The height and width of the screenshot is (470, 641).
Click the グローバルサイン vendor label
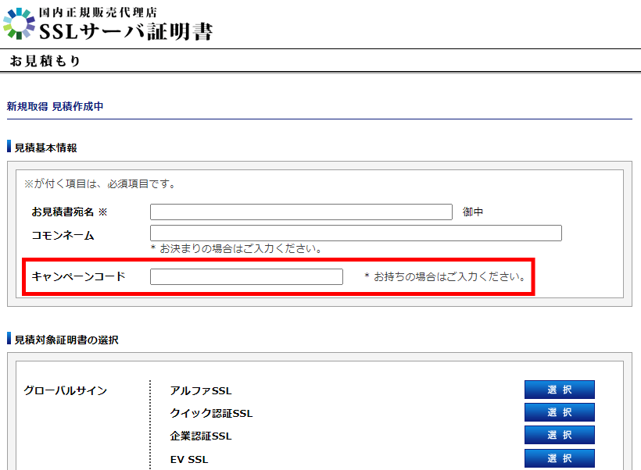pyautogui.click(x=66, y=390)
